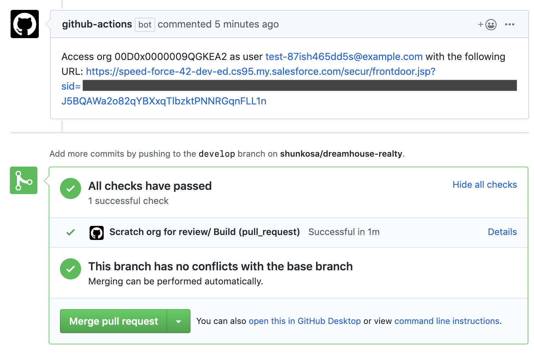Viewport: 534px width, 355px height.
Task: Click the bot label badge
Action: [145, 25]
